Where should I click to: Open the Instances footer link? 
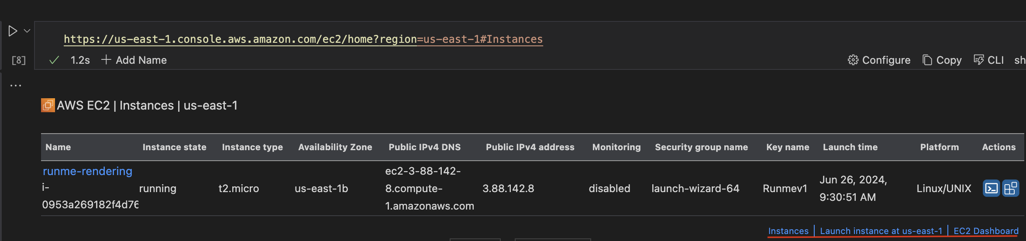click(788, 231)
